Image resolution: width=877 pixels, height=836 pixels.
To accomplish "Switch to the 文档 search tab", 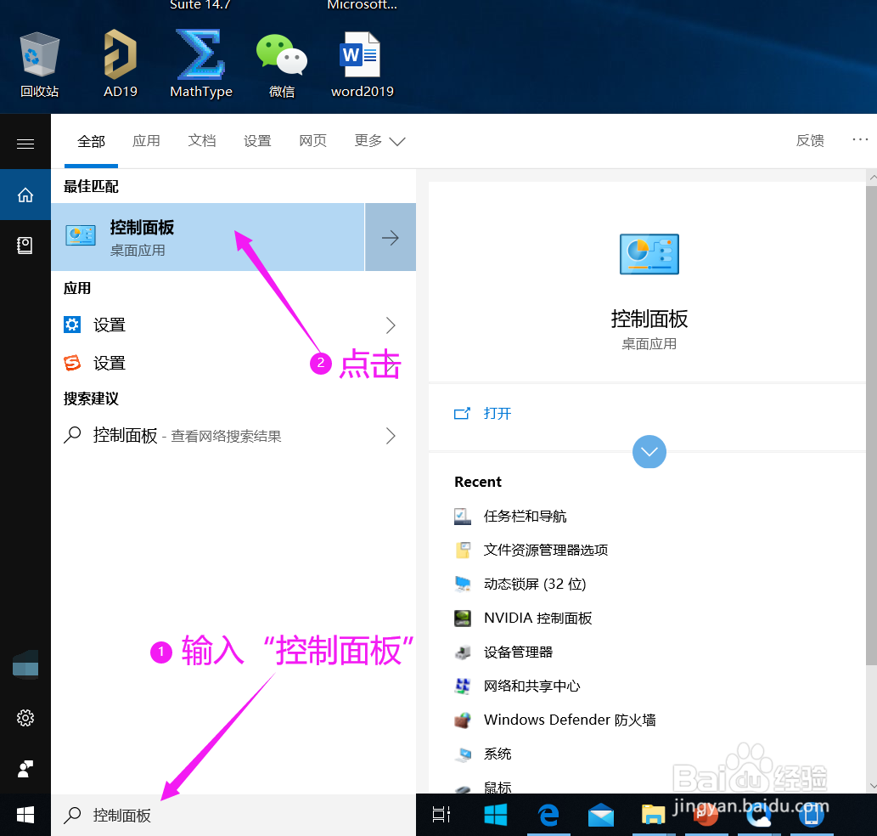I will click(x=202, y=140).
